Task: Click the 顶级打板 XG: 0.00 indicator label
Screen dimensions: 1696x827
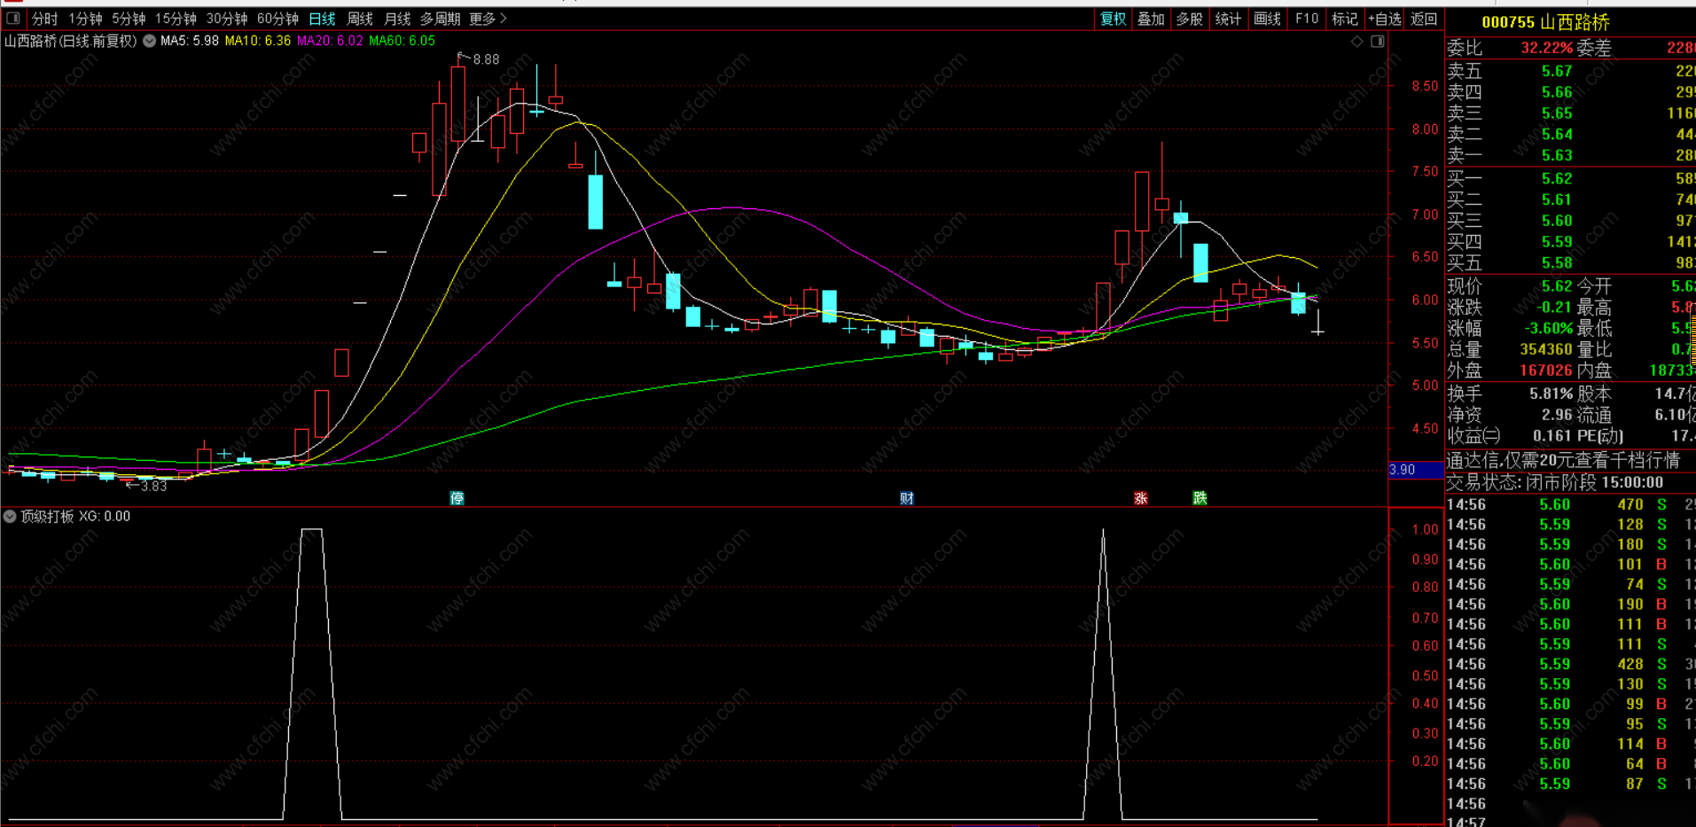Action: 75,516
